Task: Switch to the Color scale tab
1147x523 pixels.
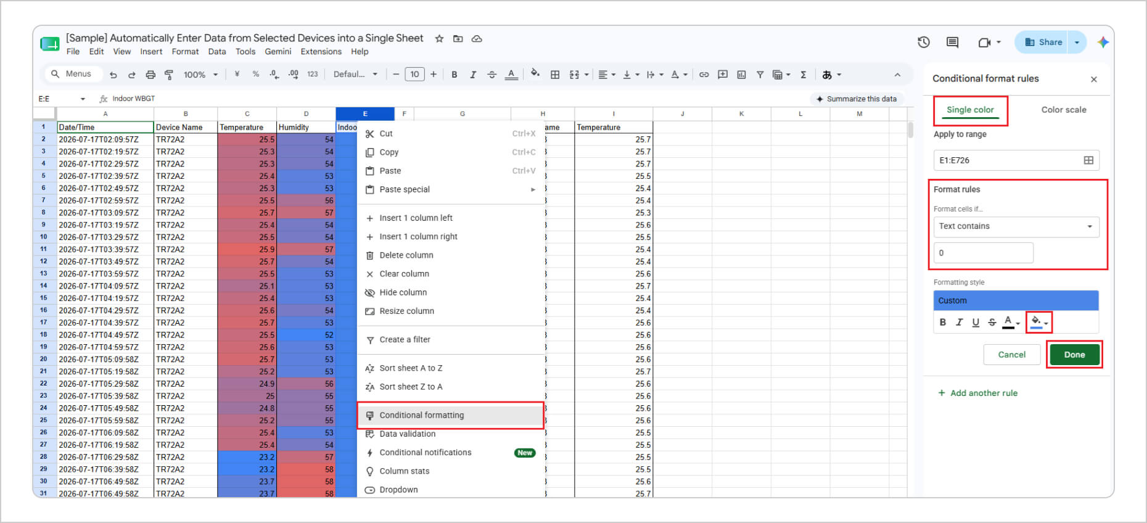Action: 1064,110
